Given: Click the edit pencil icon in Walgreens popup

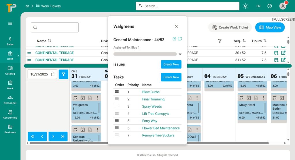Looking at the screenshot, I should click(174, 39).
